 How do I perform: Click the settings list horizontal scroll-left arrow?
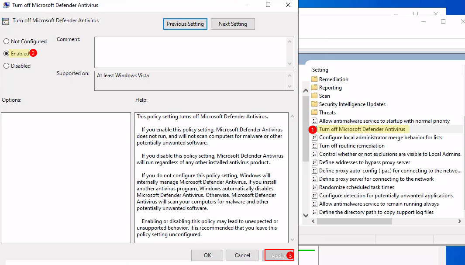click(313, 221)
